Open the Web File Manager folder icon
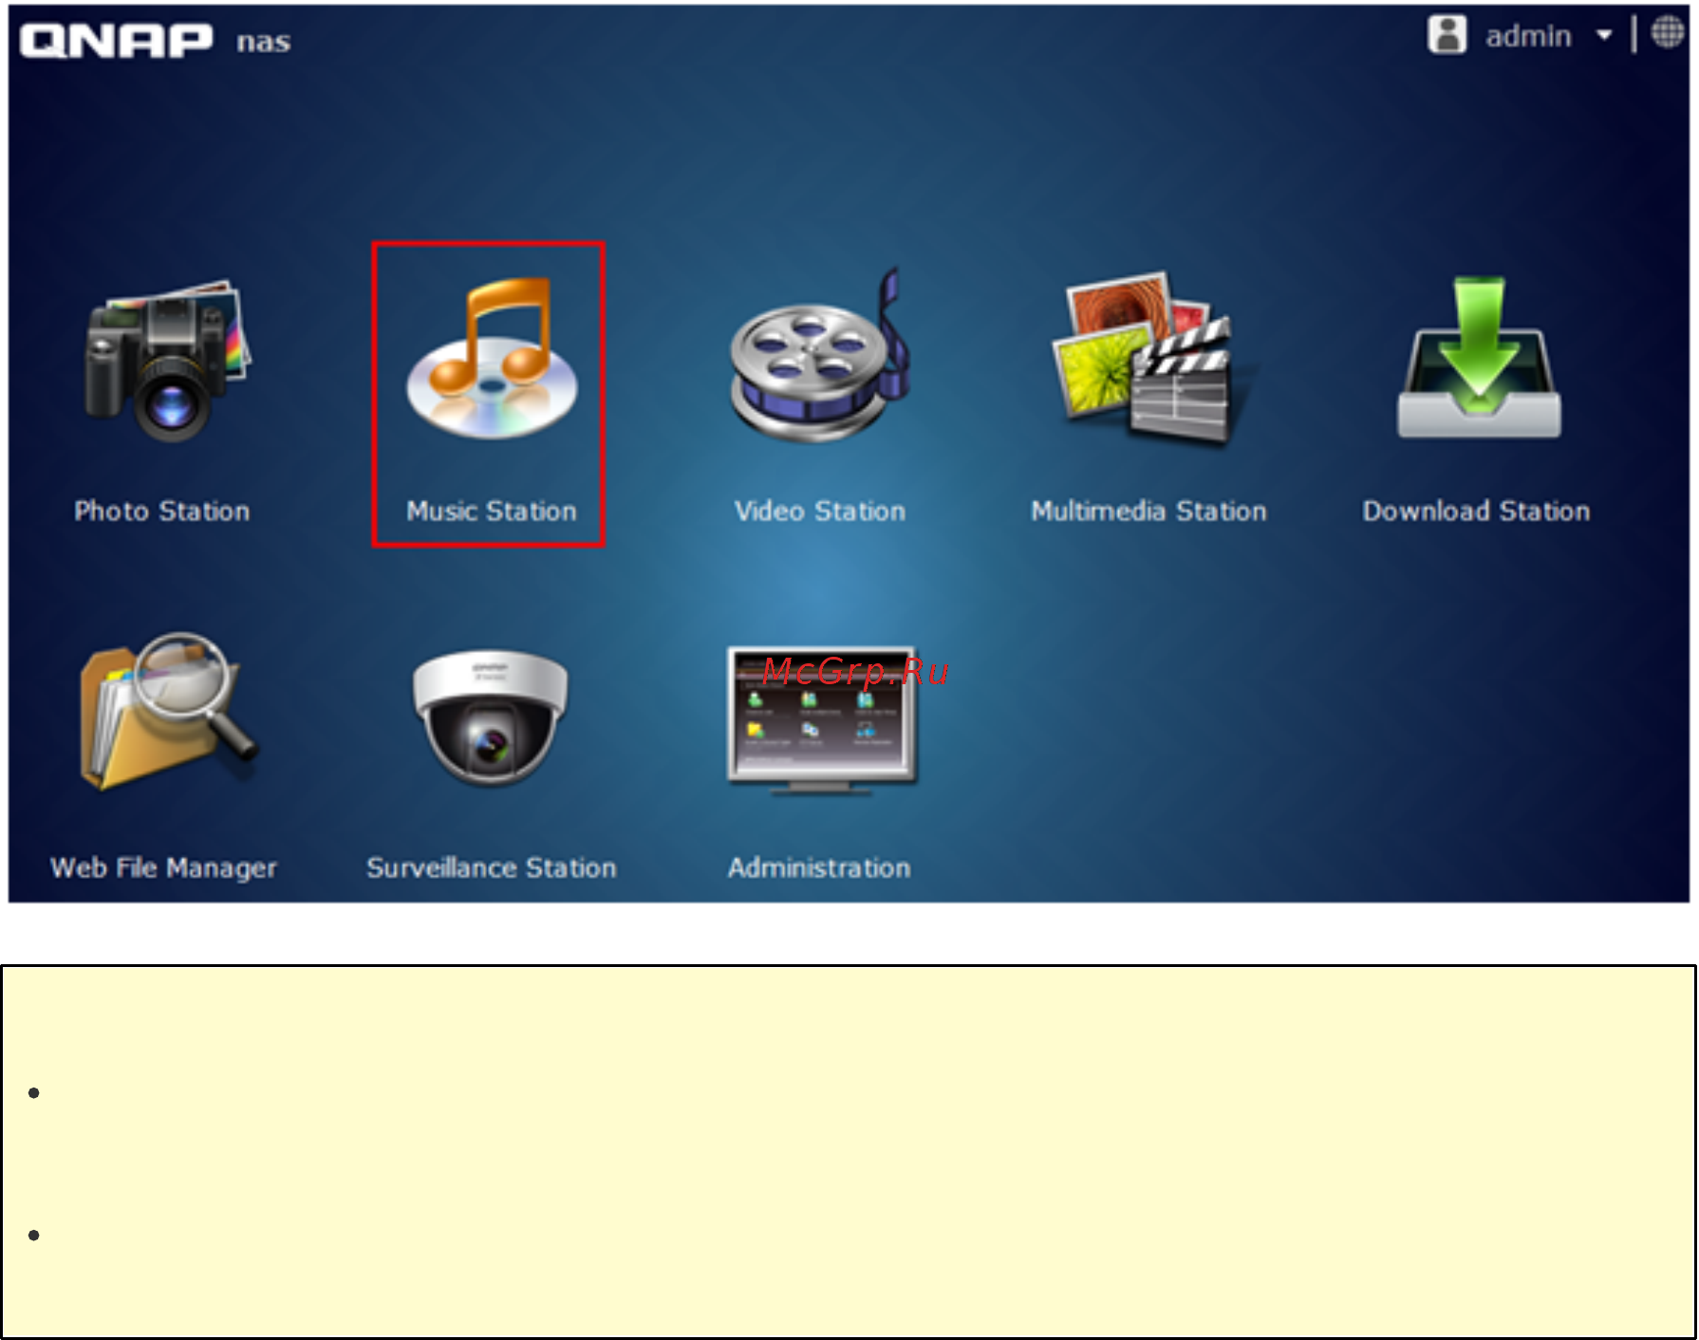 [168, 712]
